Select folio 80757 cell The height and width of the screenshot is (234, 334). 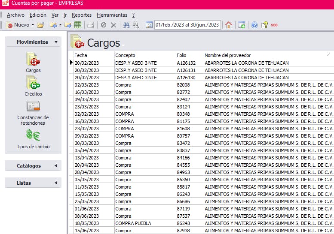tap(190, 136)
